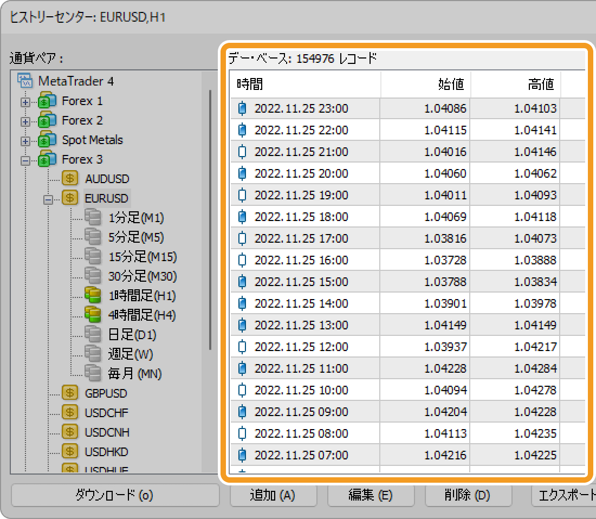
Task: Click the Spot Metals group icon
Action: pos(48,139)
